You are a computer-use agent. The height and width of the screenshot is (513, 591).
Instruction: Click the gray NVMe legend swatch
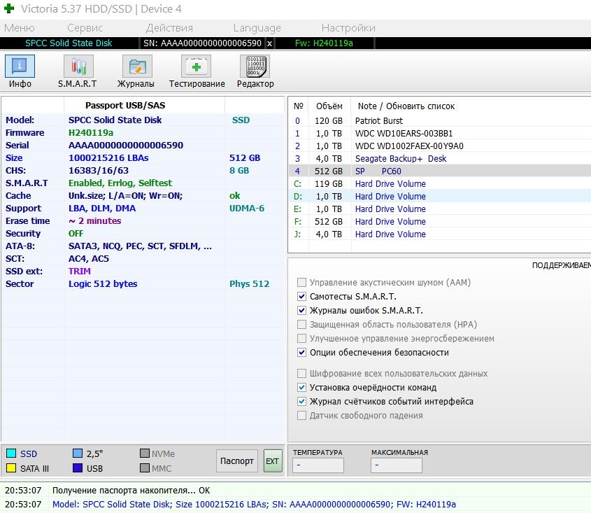tap(145, 453)
